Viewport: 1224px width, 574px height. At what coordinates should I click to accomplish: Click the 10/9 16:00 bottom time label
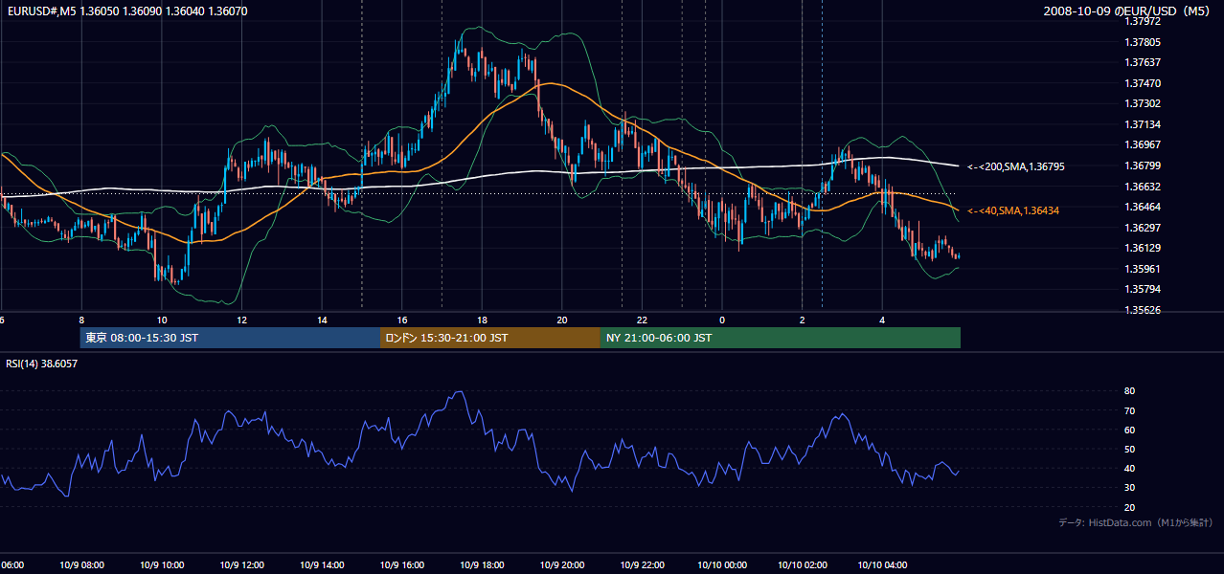[x=402, y=564]
